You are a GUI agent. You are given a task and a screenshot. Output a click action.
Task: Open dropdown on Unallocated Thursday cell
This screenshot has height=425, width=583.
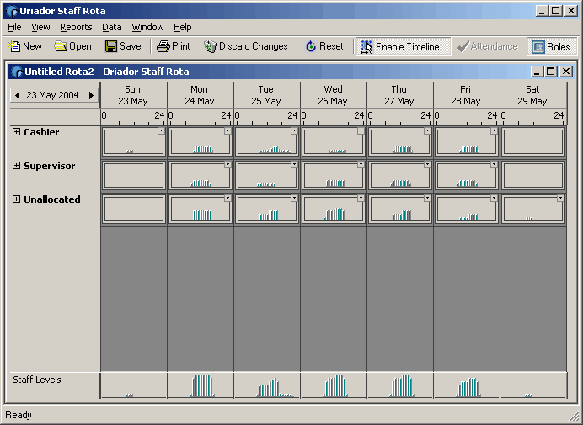coord(427,199)
